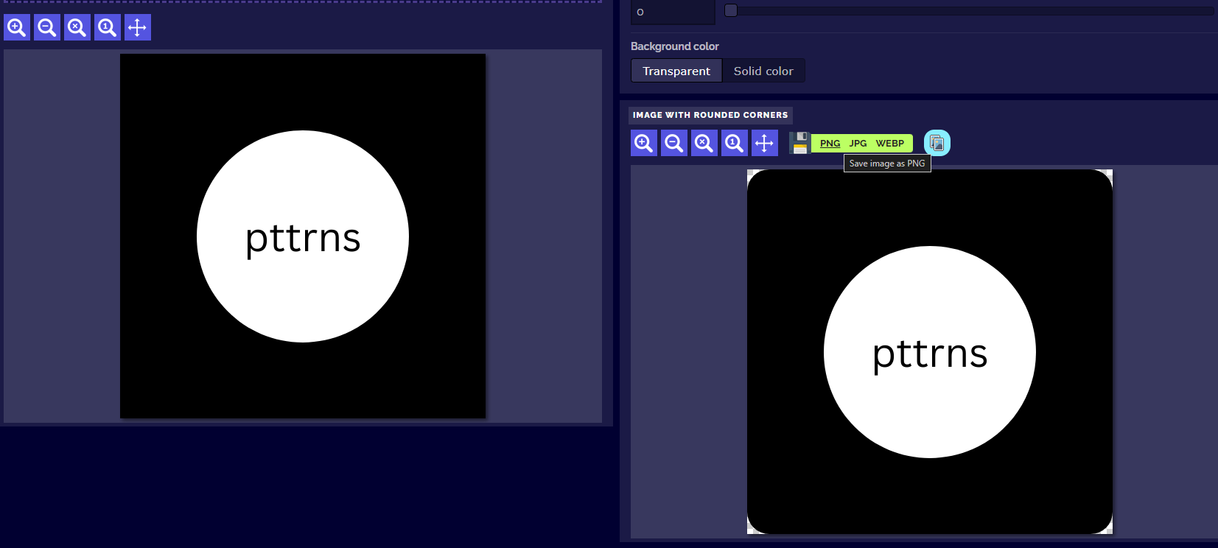This screenshot has height=548, width=1218.
Task: Select Transparent background option
Action: (676, 71)
